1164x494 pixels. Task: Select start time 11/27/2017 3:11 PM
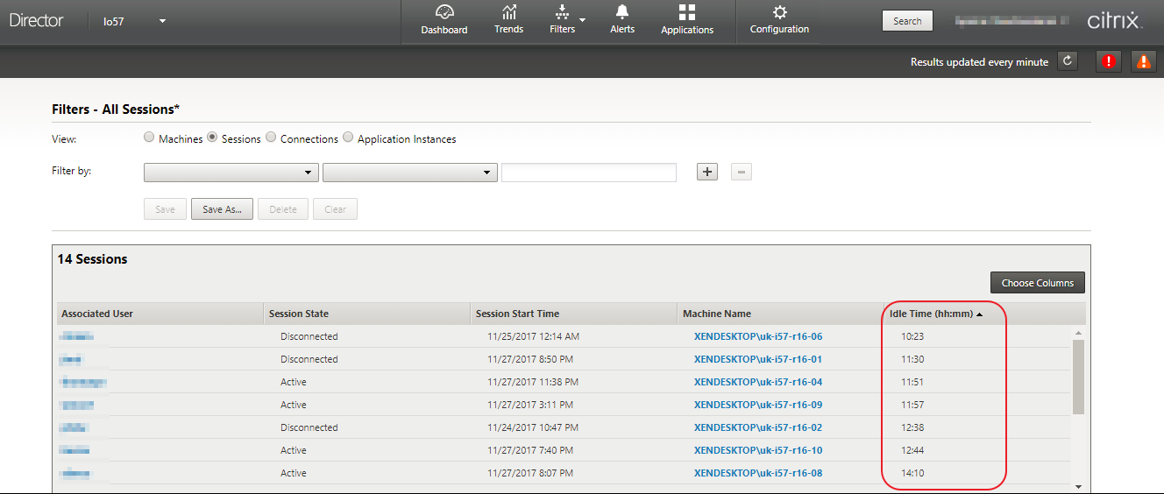pos(530,405)
